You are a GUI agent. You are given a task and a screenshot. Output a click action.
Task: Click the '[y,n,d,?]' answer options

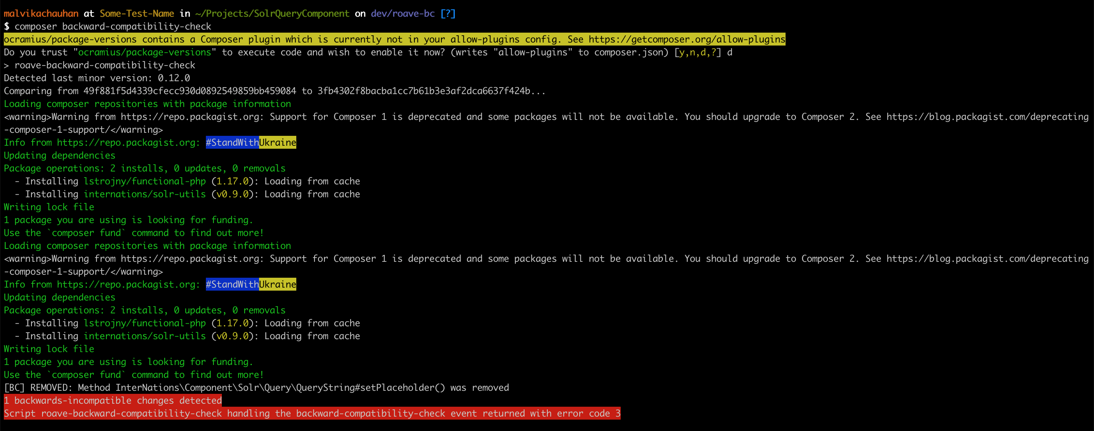click(x=697, y=52)
